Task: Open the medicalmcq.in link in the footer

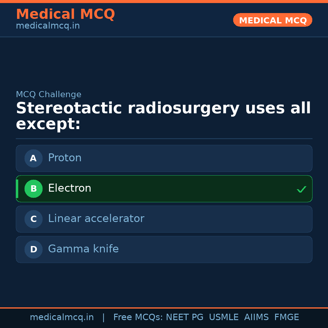Action: 62,317
